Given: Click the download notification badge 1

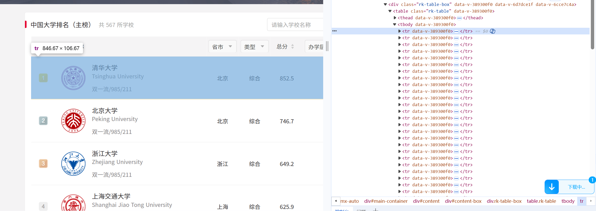Looking at the screenshot, I should (x=592, y=180).
